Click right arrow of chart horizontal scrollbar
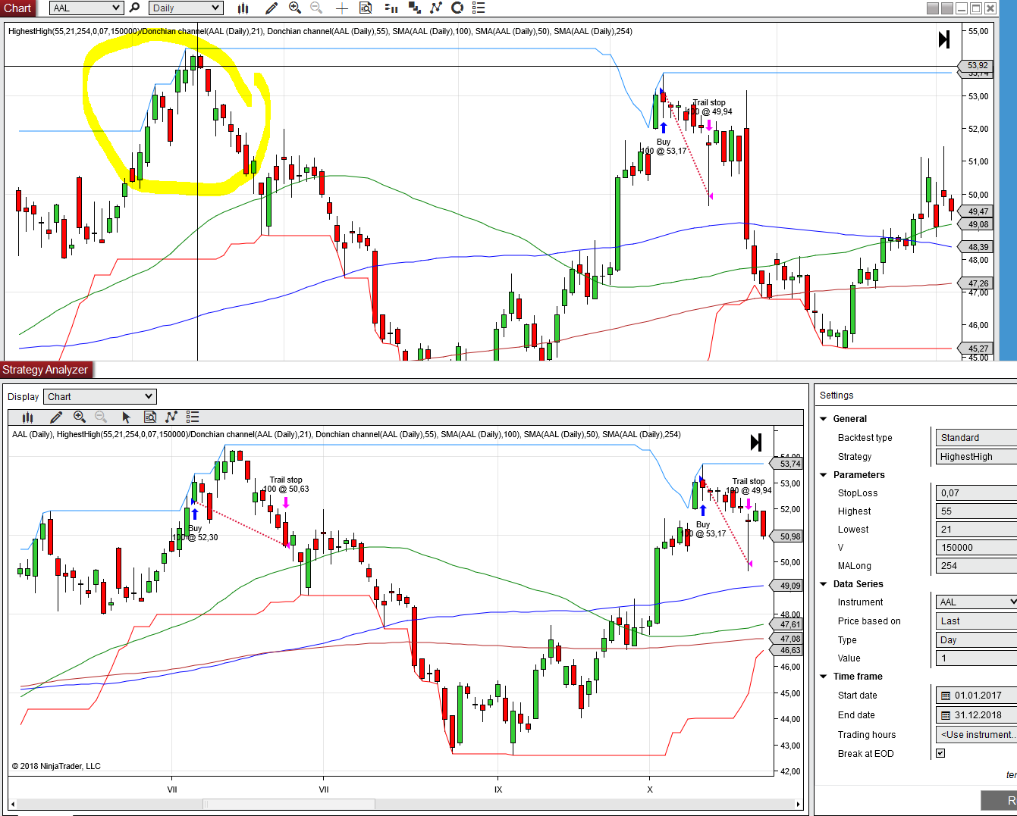Viewport: 1017px width, 816px height. (x=798, y=804)
